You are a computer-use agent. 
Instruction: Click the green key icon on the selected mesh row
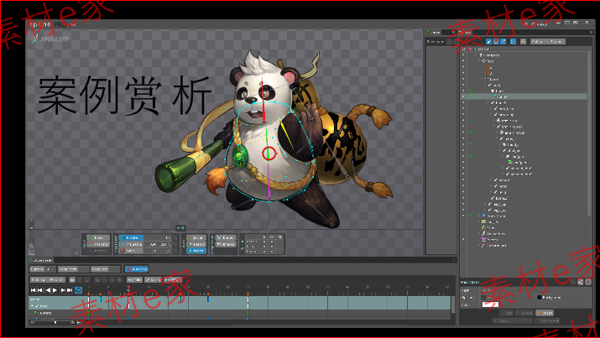pyautogui.click(x=470, y=96)
